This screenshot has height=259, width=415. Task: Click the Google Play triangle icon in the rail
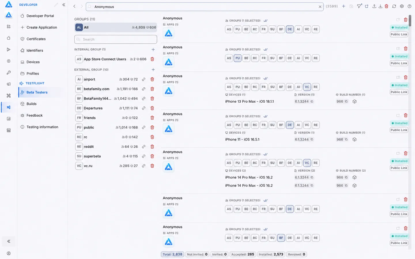9,49
